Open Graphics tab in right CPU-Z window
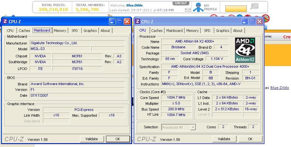The height and width of the screenshot is (147, 291). [222, 31]
